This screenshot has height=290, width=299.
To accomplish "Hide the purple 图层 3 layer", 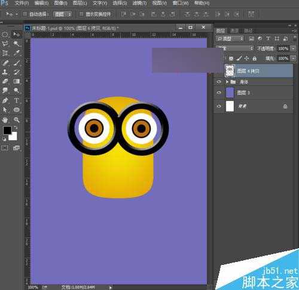I will coord(219,92).
